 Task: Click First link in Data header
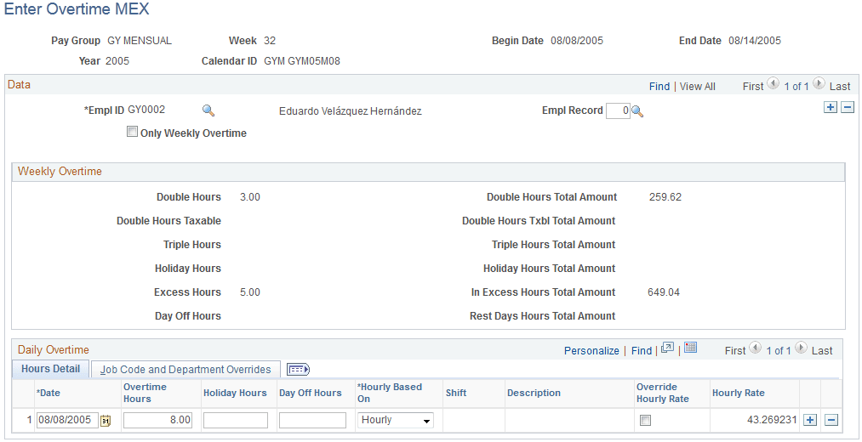click(x=752, y=86)
